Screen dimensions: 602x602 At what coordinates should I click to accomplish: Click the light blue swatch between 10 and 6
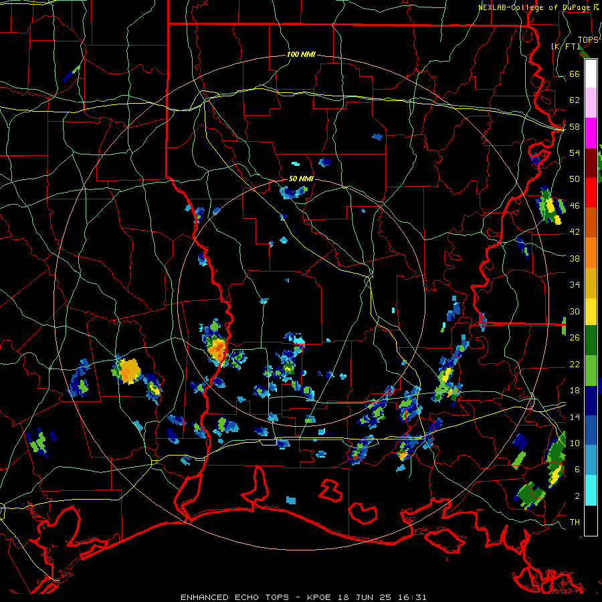click(591, 460)
